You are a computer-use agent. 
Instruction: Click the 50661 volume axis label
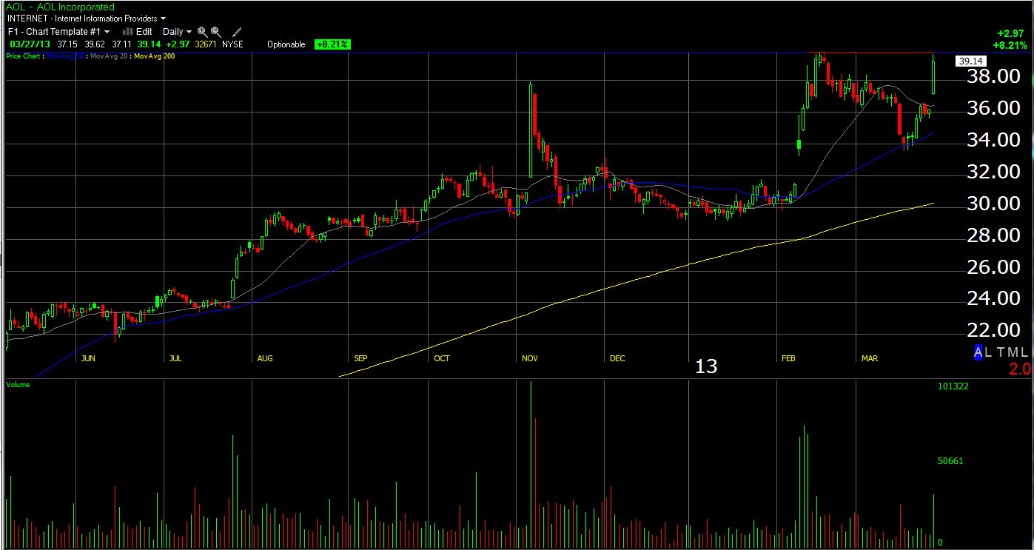(x=950, y=461)
